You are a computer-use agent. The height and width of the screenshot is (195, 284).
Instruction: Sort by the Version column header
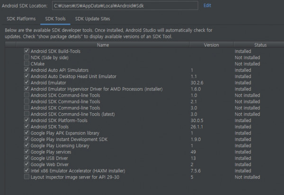(x=212, y=45)
